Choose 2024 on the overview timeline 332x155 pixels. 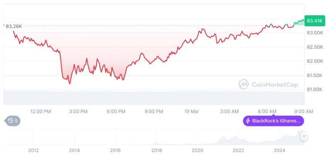[279, 150]
